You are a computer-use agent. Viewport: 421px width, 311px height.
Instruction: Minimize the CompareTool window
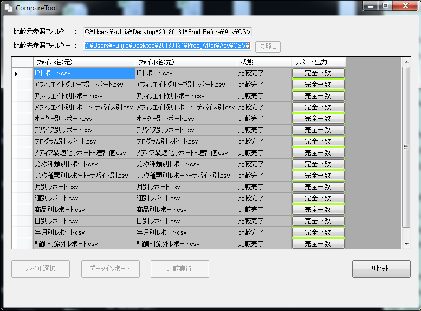(371, 7)
